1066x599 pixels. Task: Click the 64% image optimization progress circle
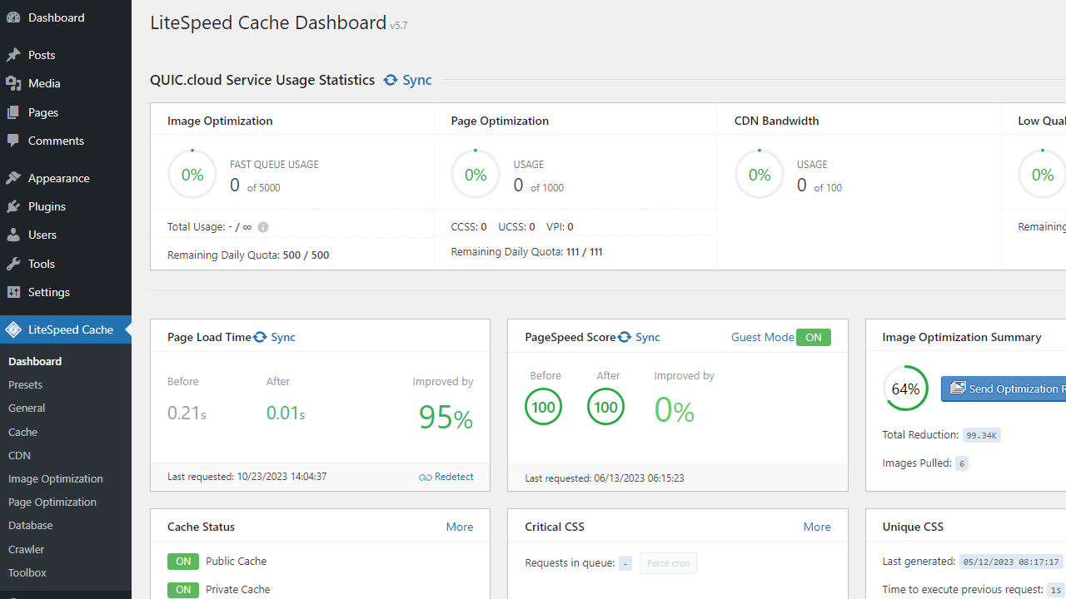(905, 389)
